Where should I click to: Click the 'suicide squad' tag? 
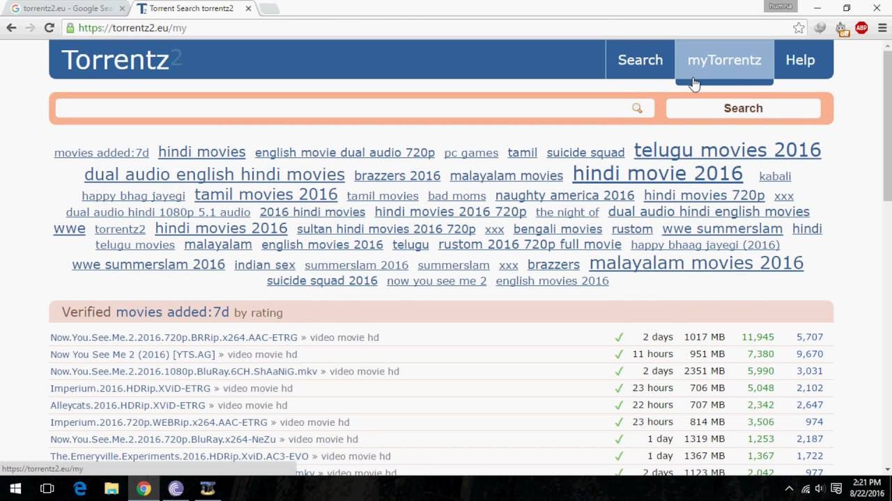pyautogui.click(x=585, y=153)
